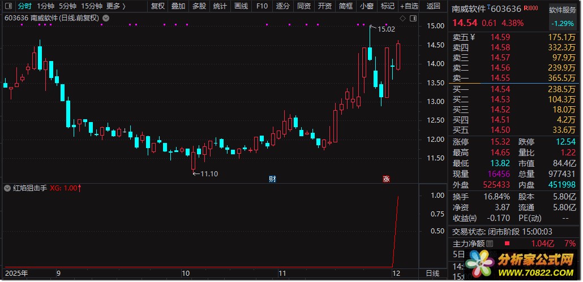The width and height of the screenshot is (583, 282).
Task: Click the 复权 toolbar button
Action: coord(158,6)
